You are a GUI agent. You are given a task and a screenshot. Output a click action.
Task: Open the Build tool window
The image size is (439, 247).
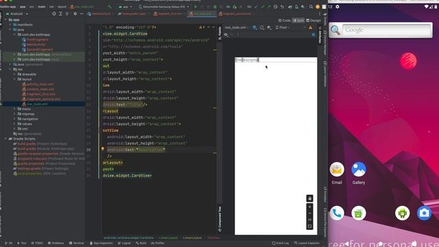coord(141,243)
